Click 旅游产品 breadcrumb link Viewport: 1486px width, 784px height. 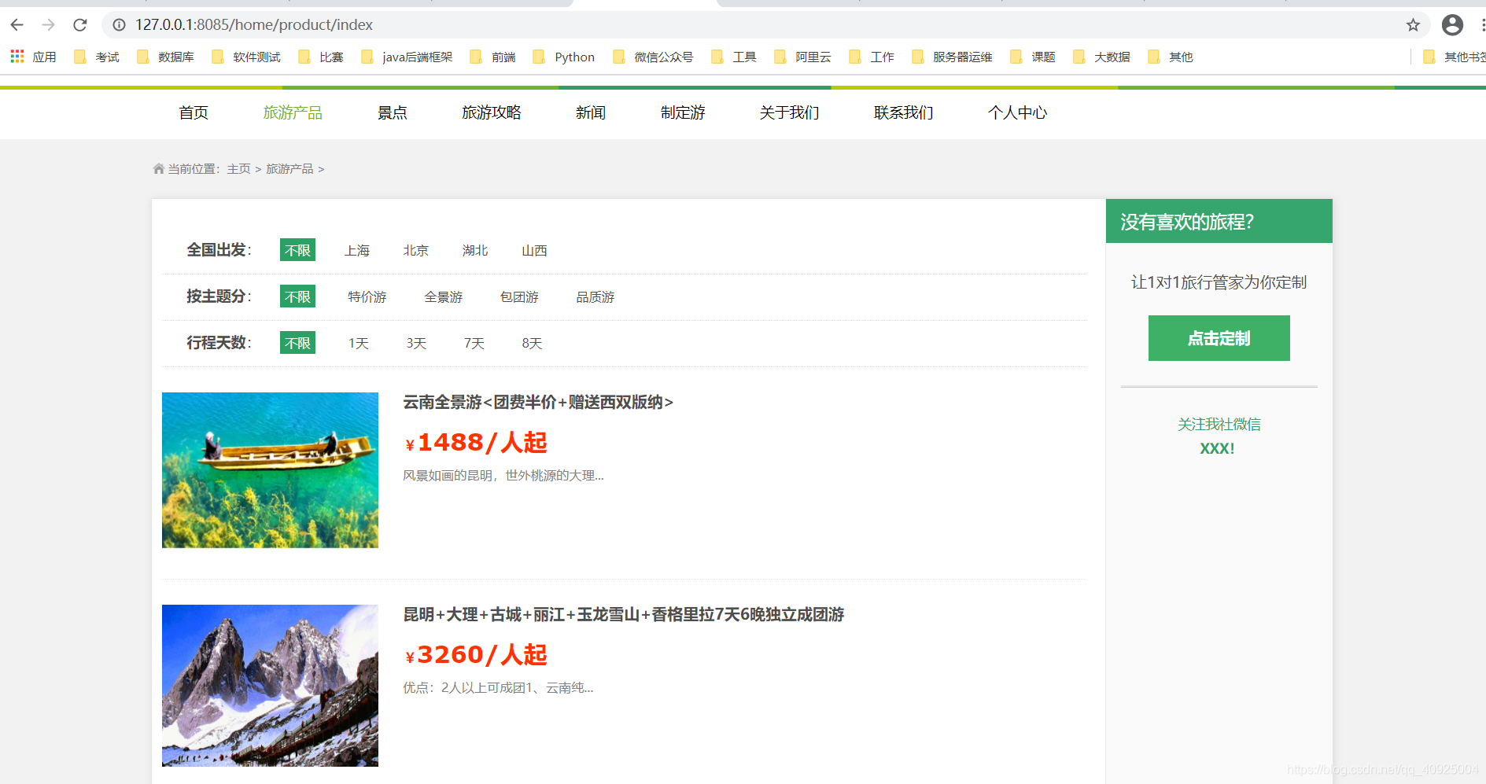pyautogui.click(x=289, y=169)
